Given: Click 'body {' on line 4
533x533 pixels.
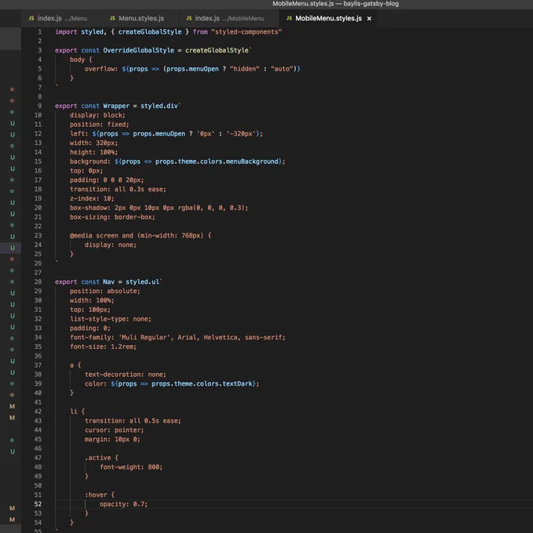Looking at the screenshot, I should click(x=81, y=60).
